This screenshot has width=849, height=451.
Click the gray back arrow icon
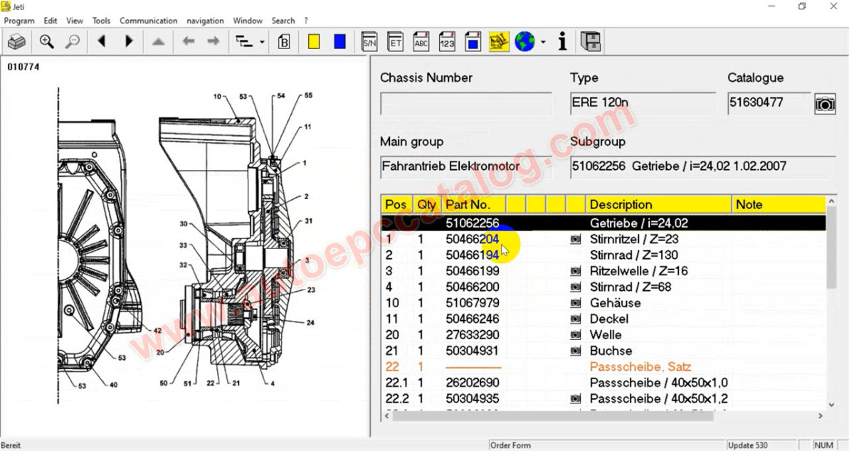[188, 41]
